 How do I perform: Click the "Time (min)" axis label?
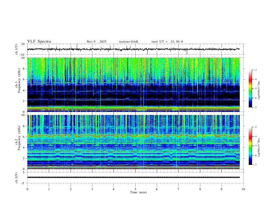click(138, 192)
